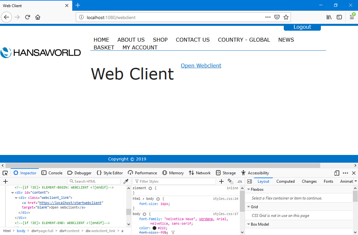The width and height of the screenshot is (358, 235).
Task: Bookmark this page with the star icon
Action: (286, 17)
